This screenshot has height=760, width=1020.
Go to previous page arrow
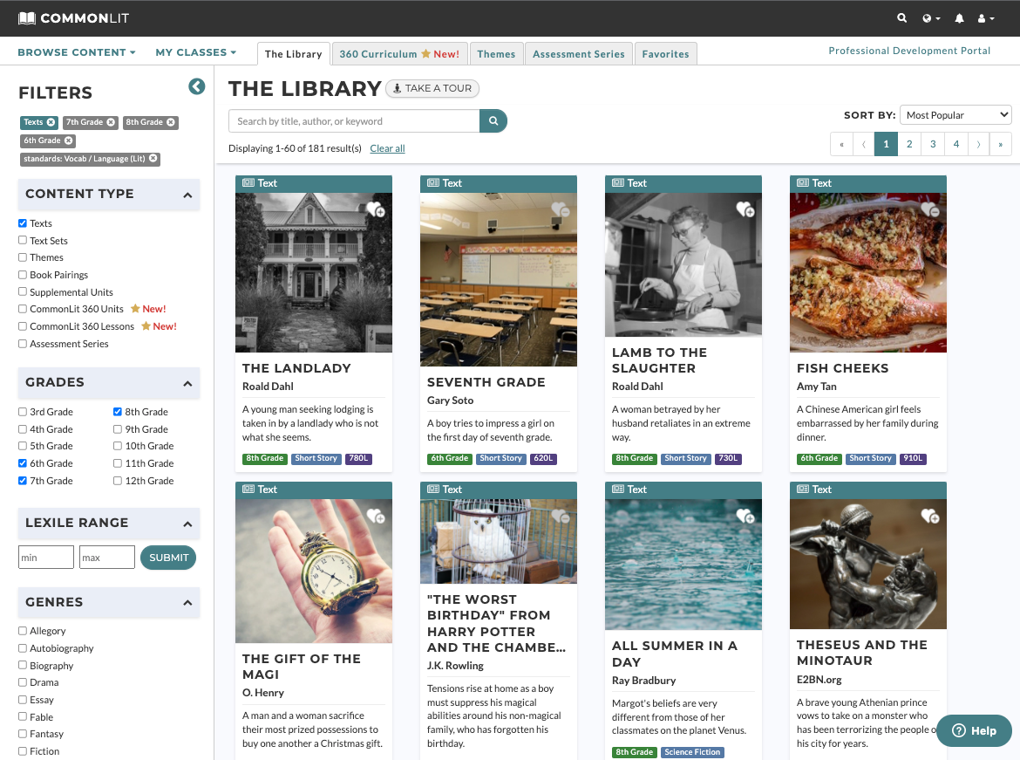coord(863,144)
